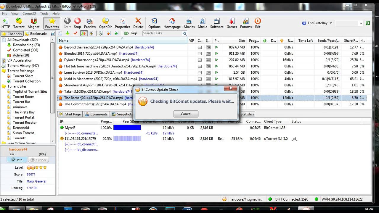379x213 pixels.
Task: Click the Tags button
Action: click(x=131, y=33)
